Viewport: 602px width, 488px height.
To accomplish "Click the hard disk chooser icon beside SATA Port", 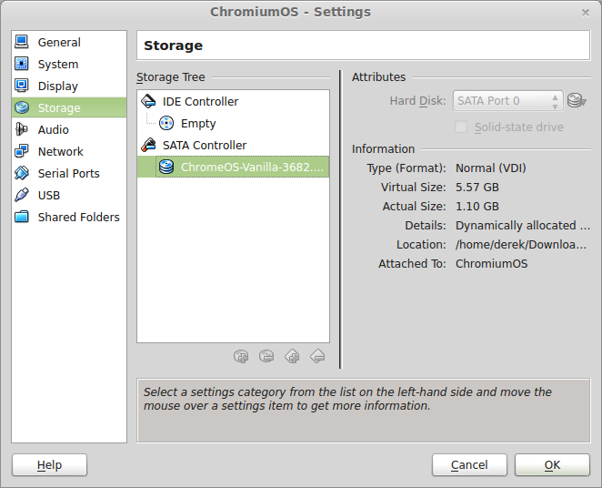I will pyautogui.click(x=577, y=101).
